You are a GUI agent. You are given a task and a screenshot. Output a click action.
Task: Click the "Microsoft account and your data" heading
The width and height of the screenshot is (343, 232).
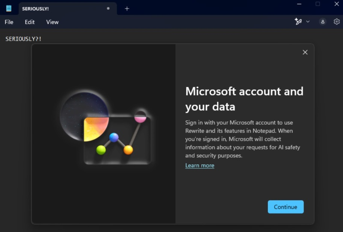(244, 98)
